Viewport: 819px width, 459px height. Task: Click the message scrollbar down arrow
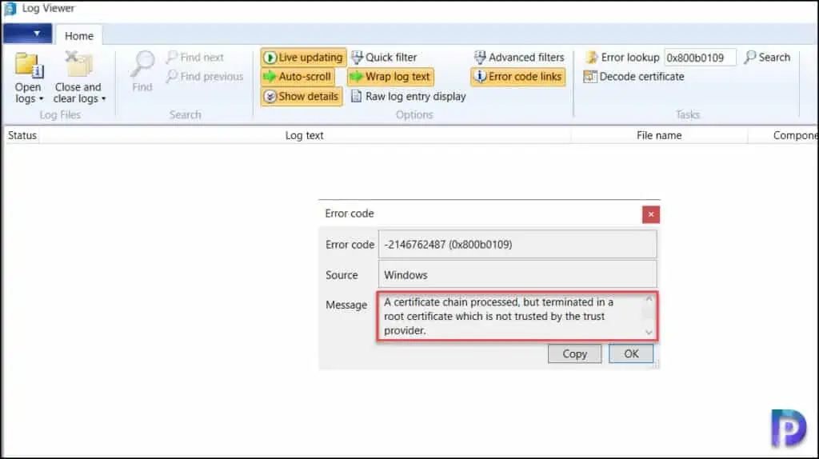coord(649,333)
